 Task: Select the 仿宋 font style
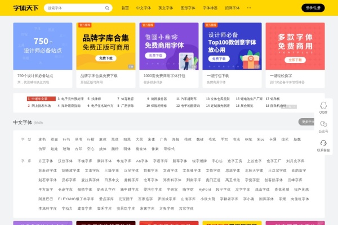(x=42, y=148)
